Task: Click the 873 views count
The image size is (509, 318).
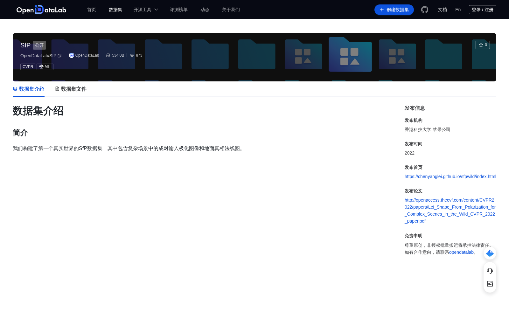Action: coord(139,55)
